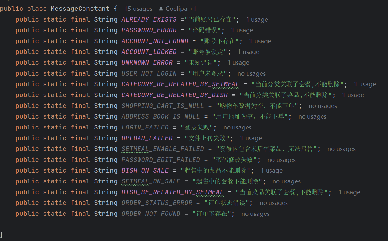Click the string "用户地址为空，不能下单"
Viewport: 388px width, 241px height.
pos(250,117)
